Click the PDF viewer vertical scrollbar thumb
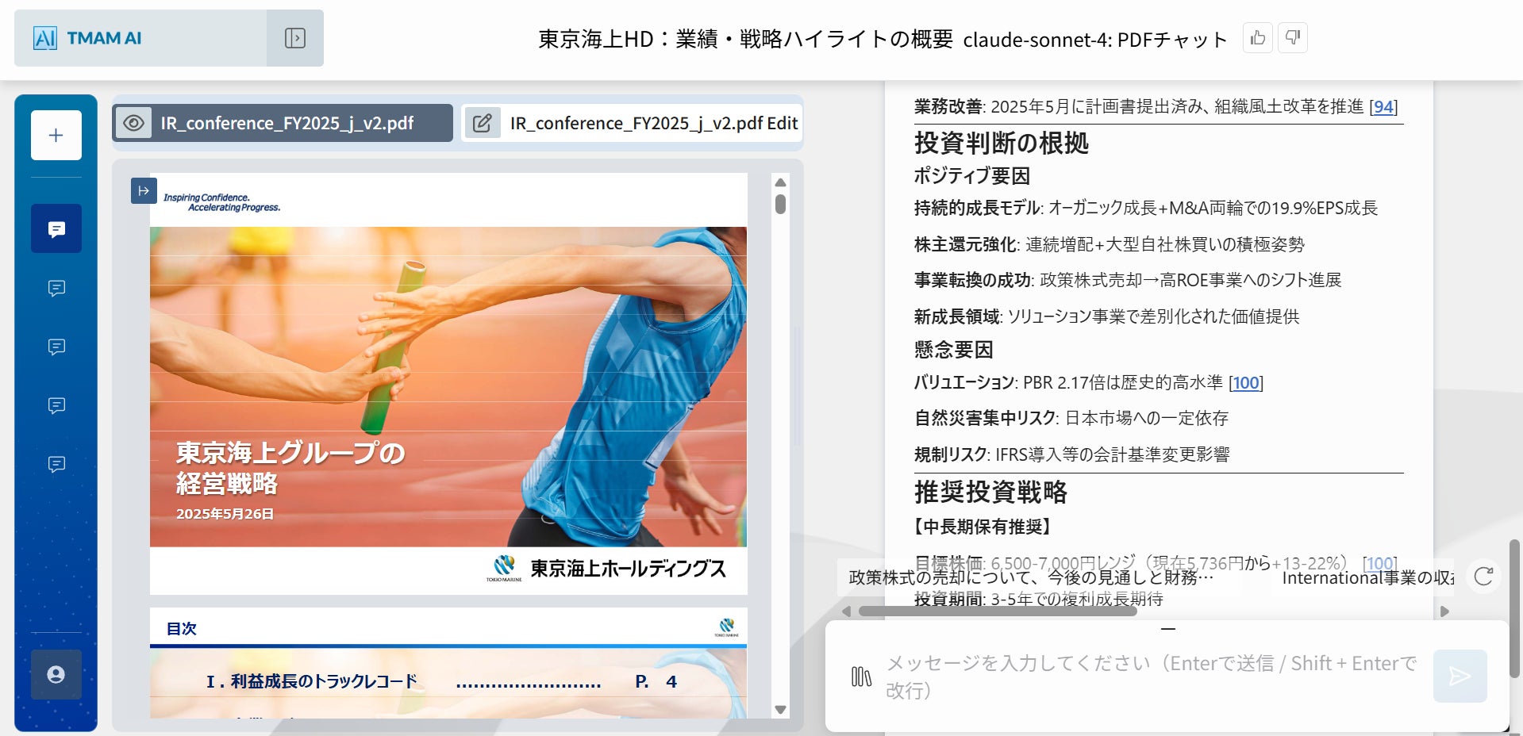The height and width of the screenshot is (736, 1523). coord(780,205)
